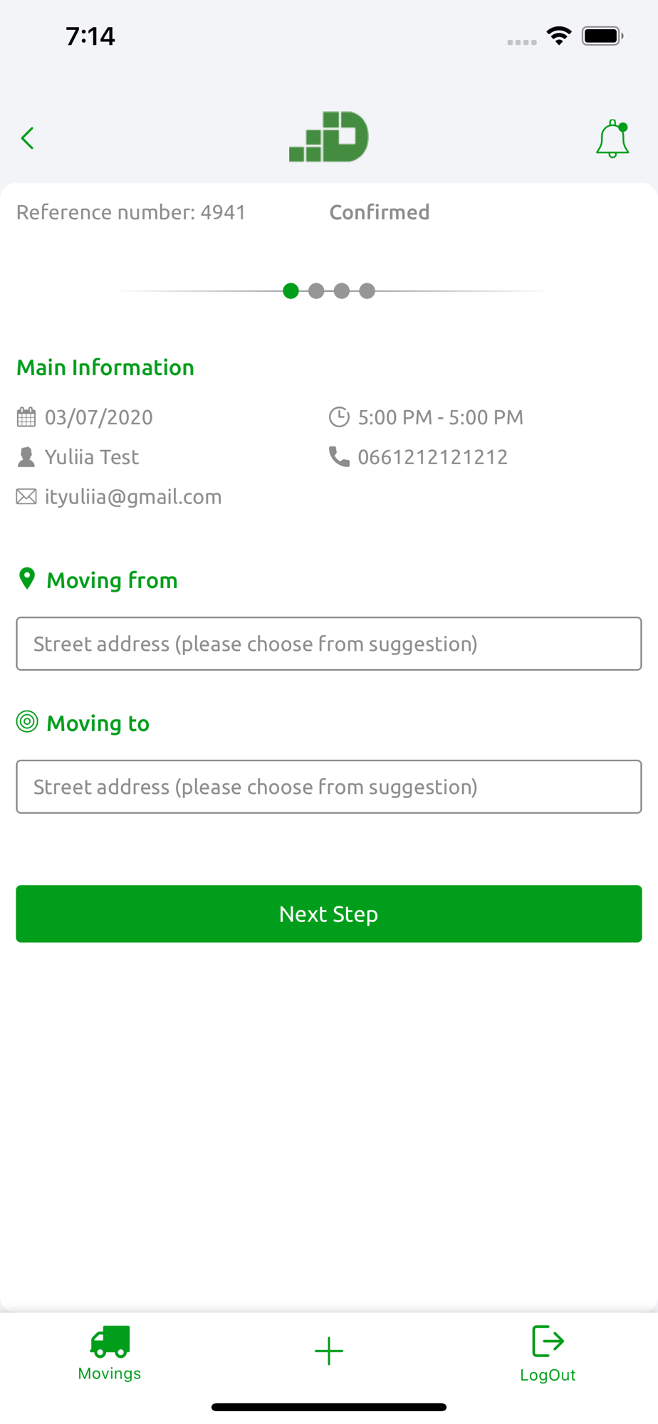658x1424 pixels.
Task: Tap the clock icon beside 5:00 PM
Action: pyautogui.click(x=339, y=417)
